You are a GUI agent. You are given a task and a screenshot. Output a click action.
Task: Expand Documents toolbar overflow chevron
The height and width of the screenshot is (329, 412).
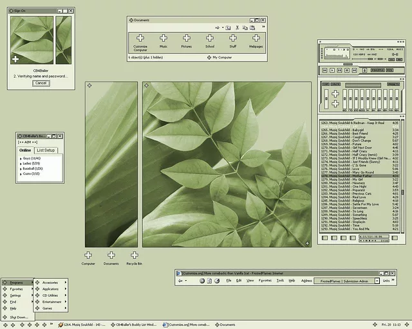tap(263, 27)
